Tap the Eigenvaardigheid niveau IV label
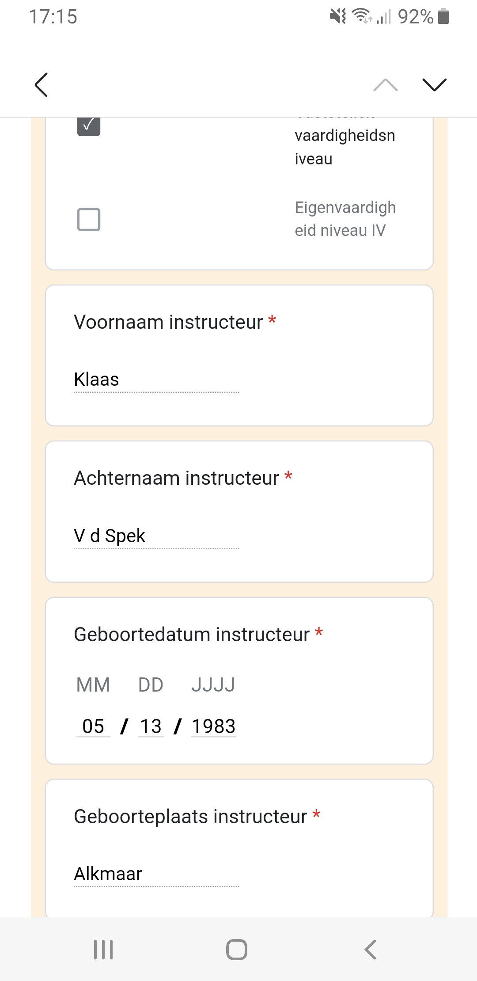Image resolution: width=477 pixels, height=981 pixels. (345, 219)
